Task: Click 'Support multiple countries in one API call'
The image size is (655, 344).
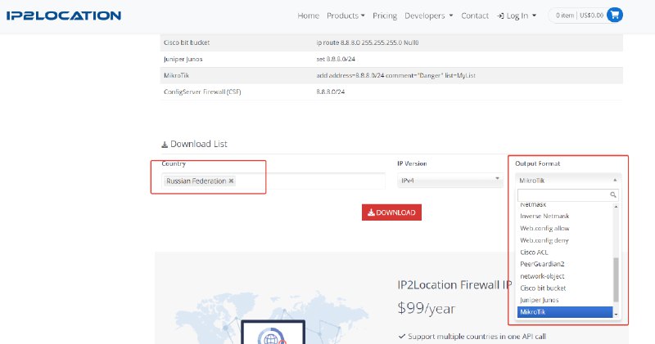Action: (477, 336)
